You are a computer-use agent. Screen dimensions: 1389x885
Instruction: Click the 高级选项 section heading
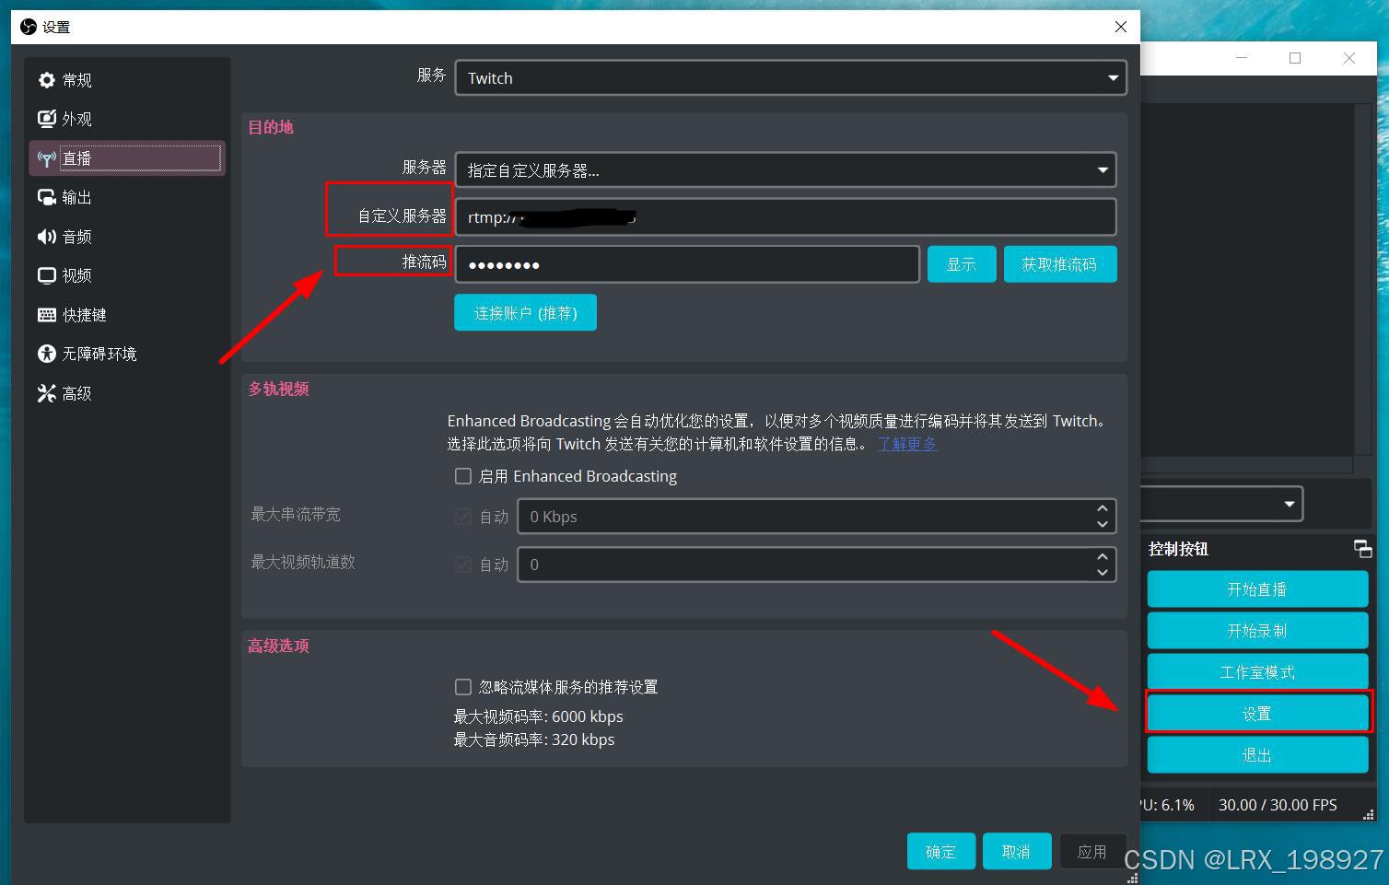(278, 646)
